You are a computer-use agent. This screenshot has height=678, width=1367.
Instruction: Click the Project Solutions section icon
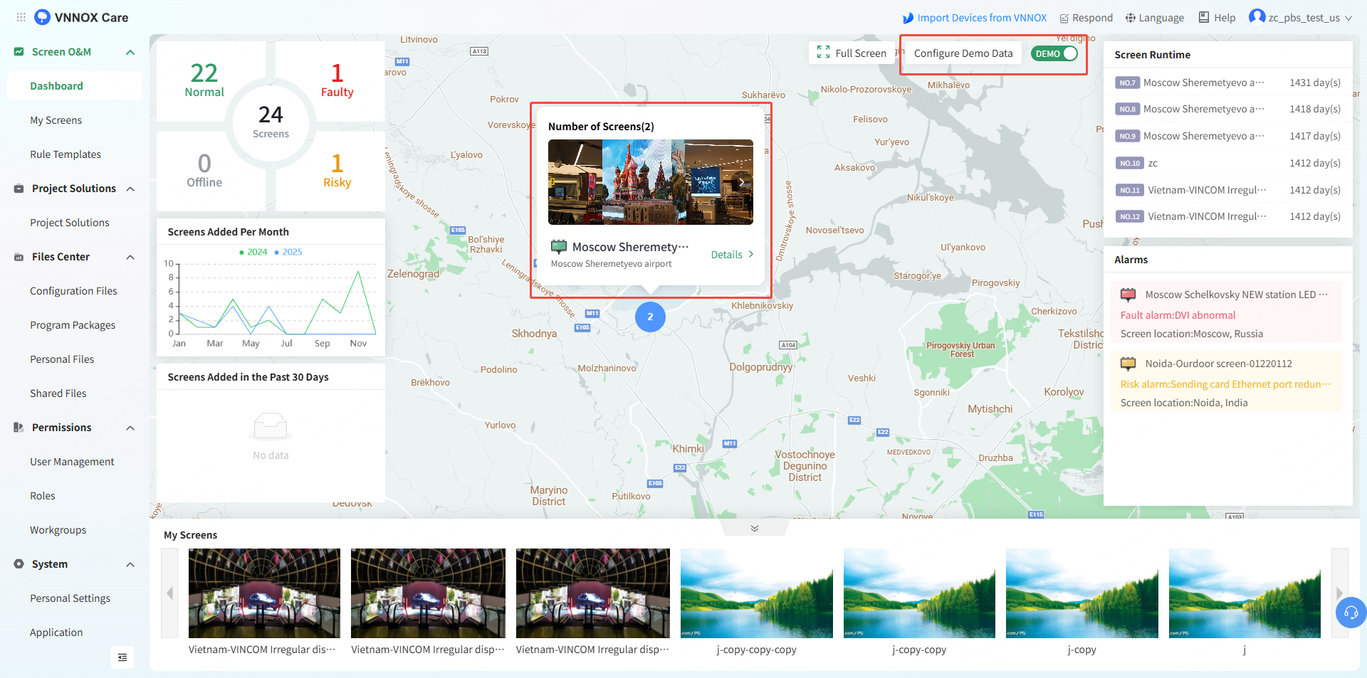point(19,189)
